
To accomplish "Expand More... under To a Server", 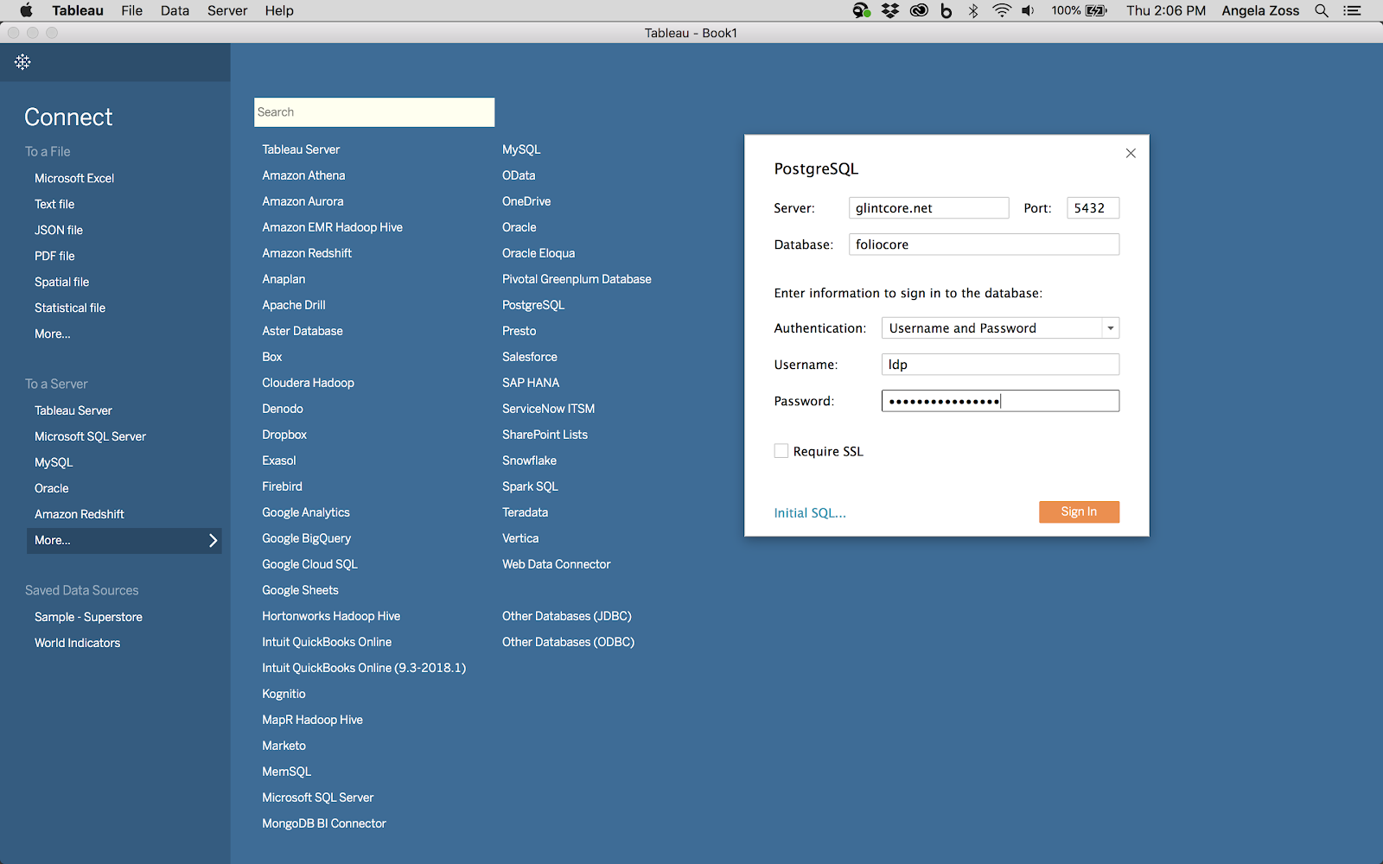I will [124, 540].
